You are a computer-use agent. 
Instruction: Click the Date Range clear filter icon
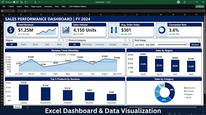click(199, 40)
